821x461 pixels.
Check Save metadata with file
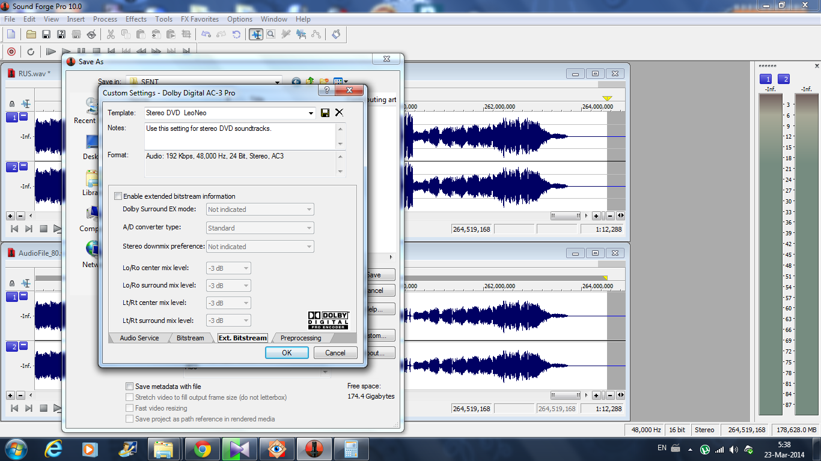129,387
